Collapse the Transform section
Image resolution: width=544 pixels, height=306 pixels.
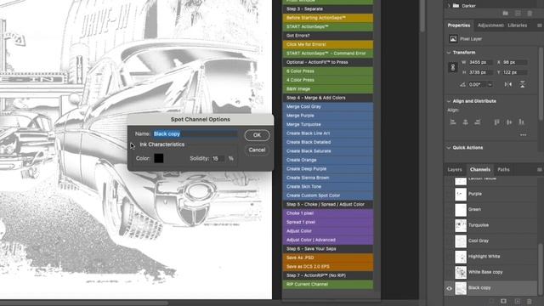[x=449, y=53]
